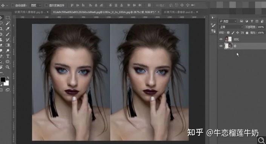
Task: Select the Dodge tool
Action: click(x=8, y=51)
